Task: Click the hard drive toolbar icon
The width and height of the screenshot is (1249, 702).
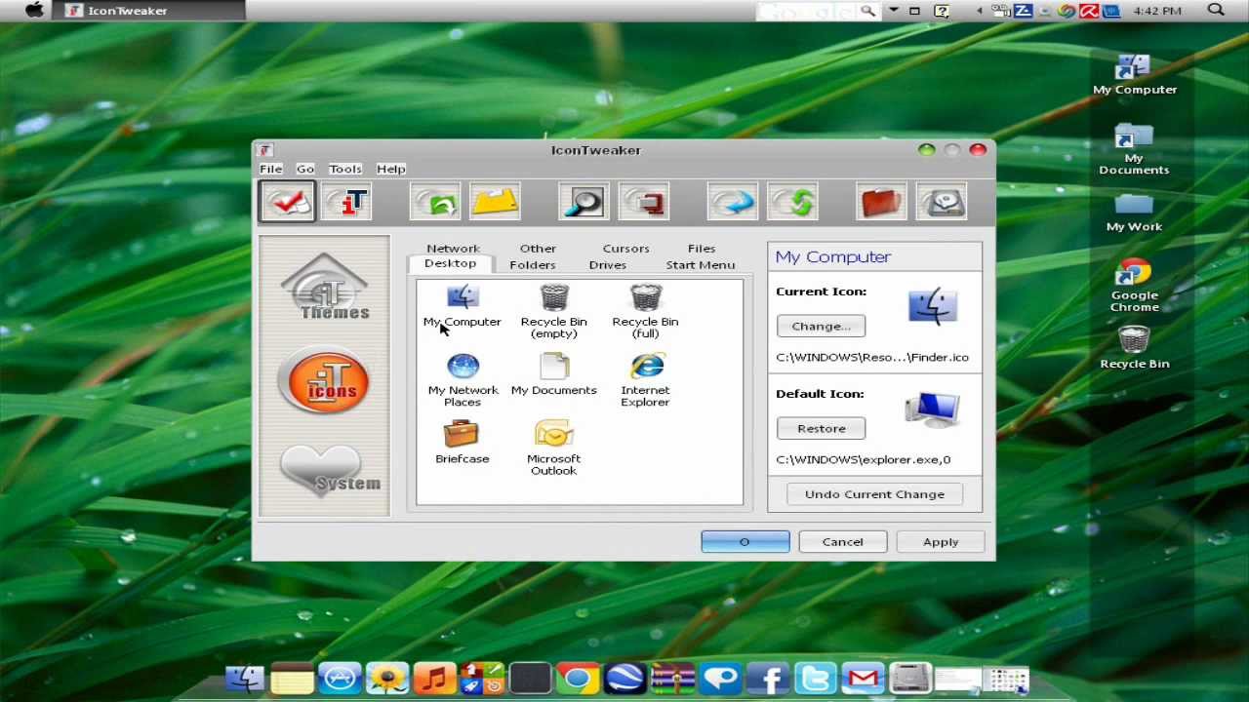Action: 942,202
